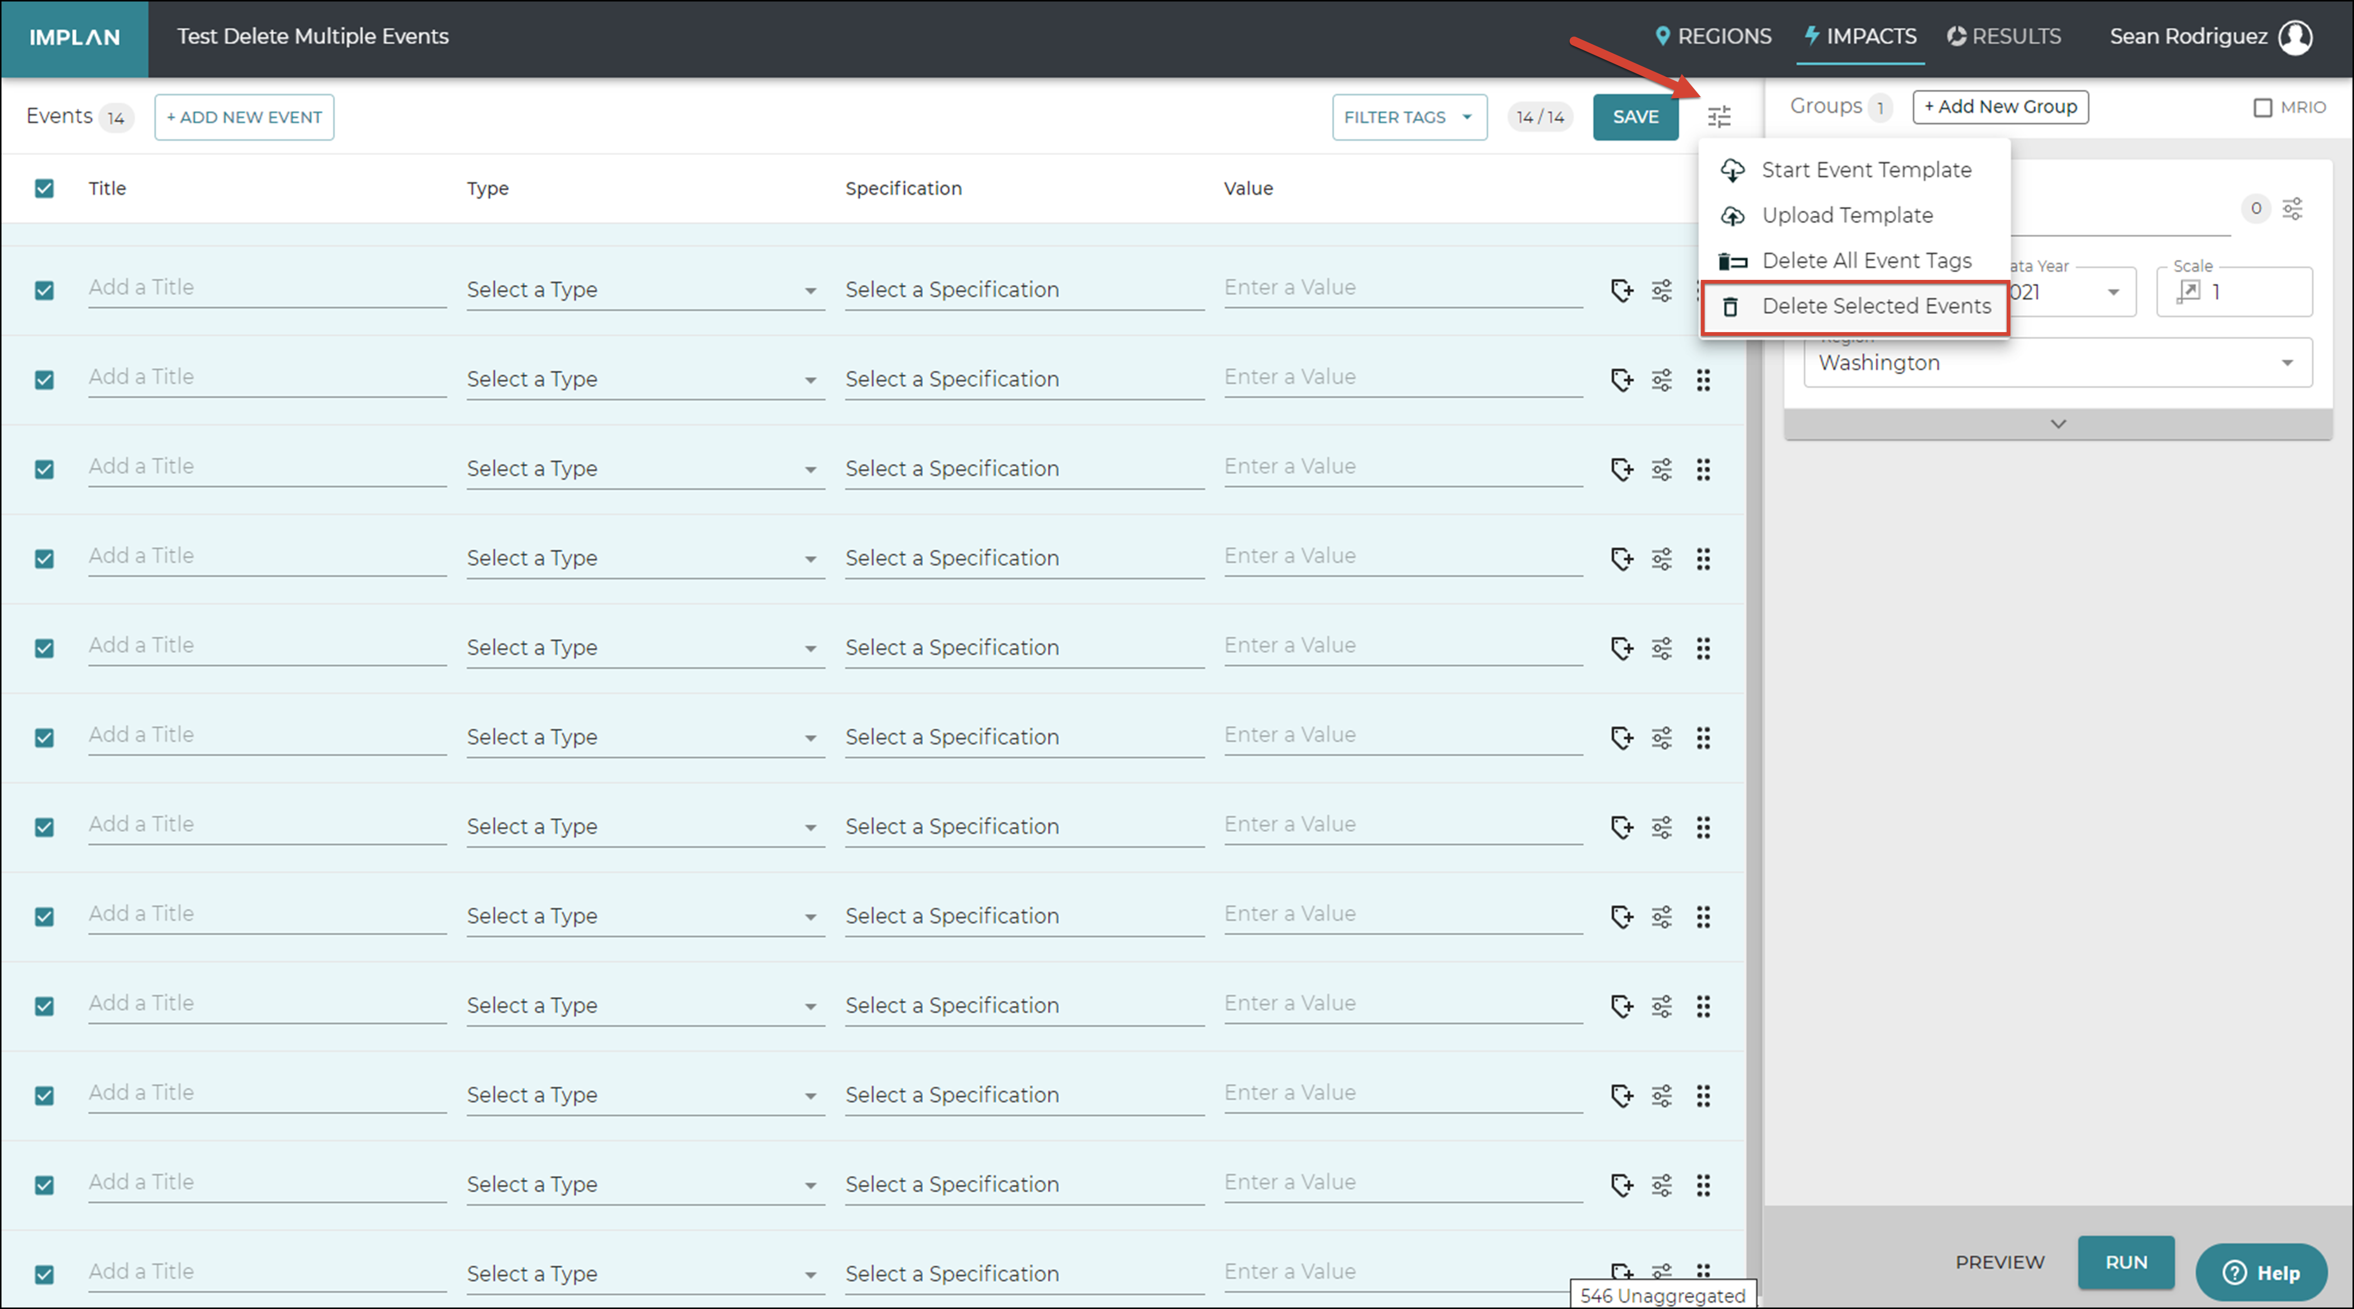Uncheck the eighth event row checkbox
Image resolution: width=2354 pixels, height=1309 pixels.
coord(44,917)
